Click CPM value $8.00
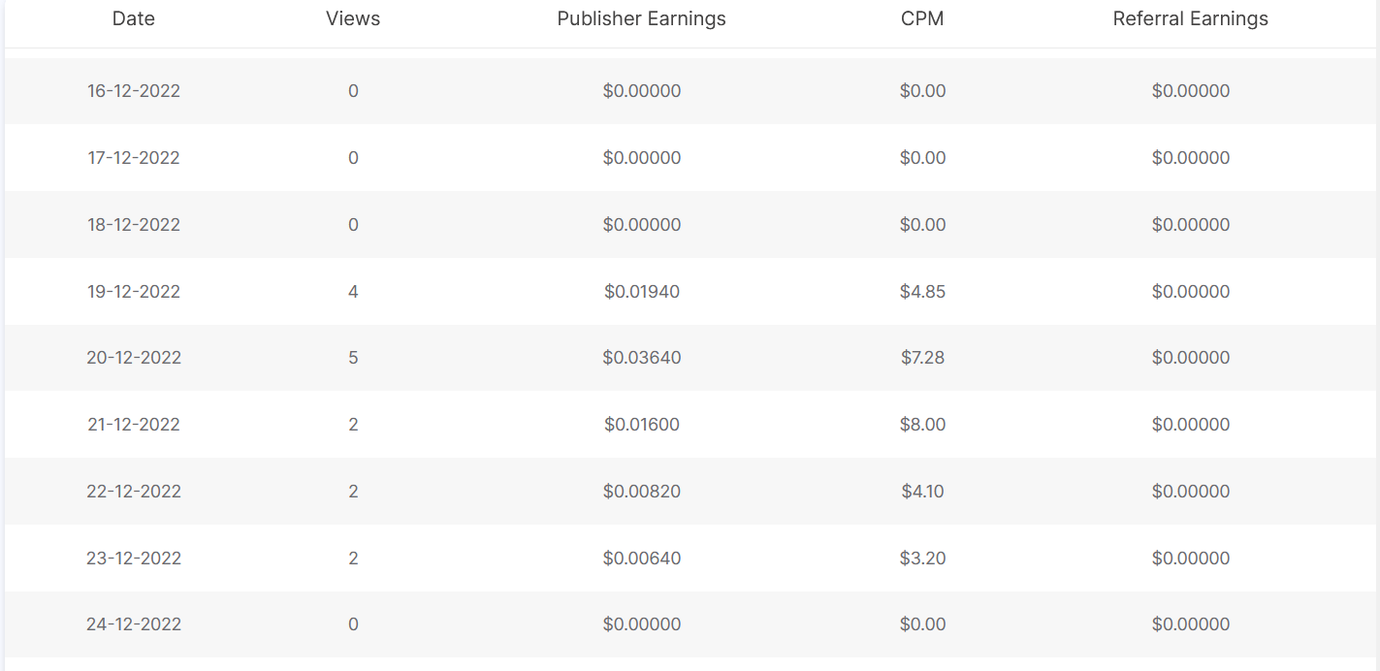 [922, 425]
